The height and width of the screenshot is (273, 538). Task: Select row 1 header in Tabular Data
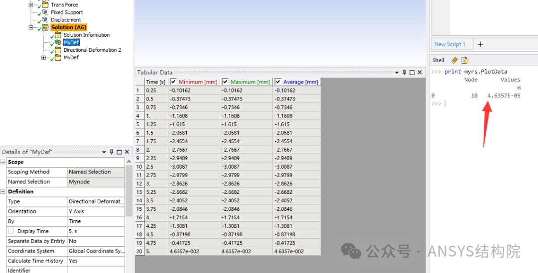[x=139, y=91]
